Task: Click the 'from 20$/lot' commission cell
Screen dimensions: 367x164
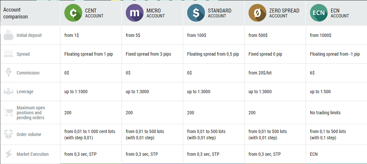Action: pyautogui.click(x=275, y=73)
